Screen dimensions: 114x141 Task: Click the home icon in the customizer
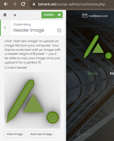(5, 15)
